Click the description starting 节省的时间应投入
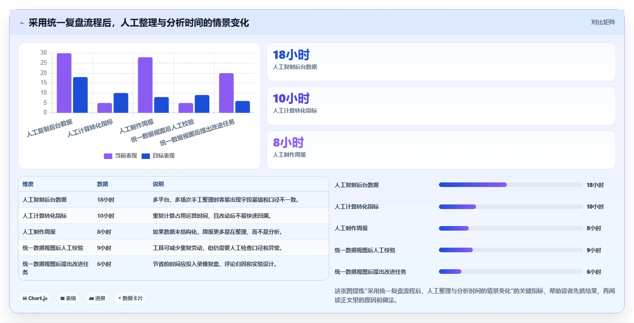 (215, 264)
